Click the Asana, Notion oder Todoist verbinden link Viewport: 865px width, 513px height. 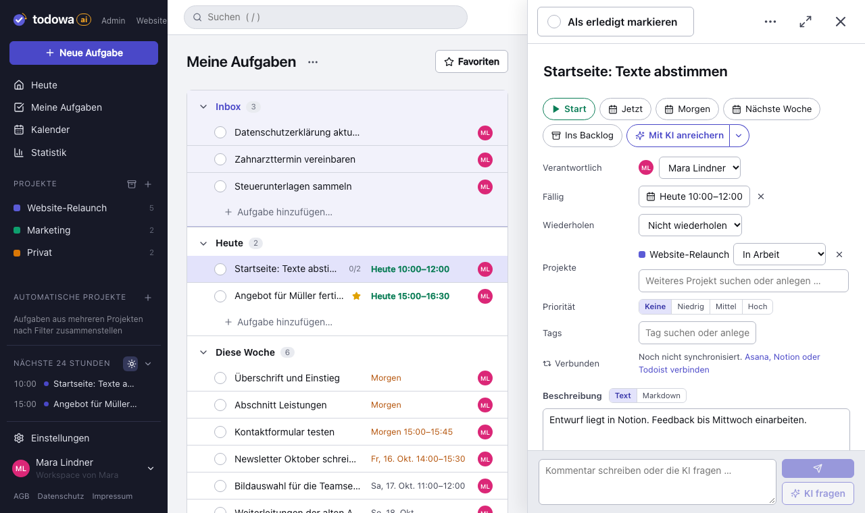tap(729, 363)
